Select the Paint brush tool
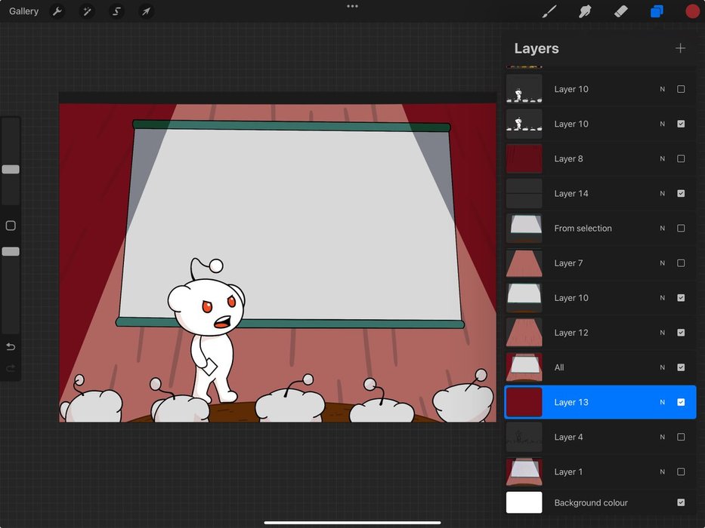Image resolution: width=705 pixels, height=528 pixels. tap(549, 11)
